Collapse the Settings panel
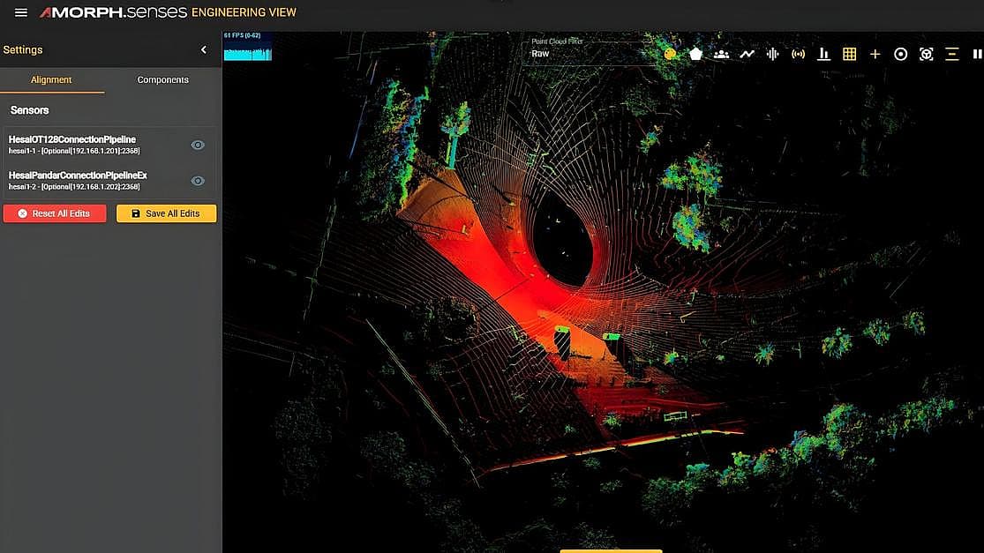This screenshot has width=984, height=553. tap(204, 50)
